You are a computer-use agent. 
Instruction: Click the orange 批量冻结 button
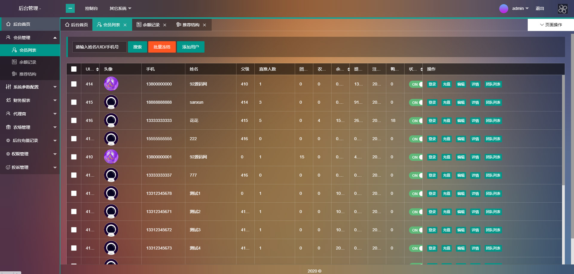(x=162, y=47)
